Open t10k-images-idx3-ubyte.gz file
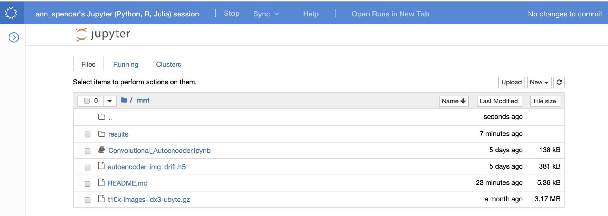608x216 pixels. click(x=149, y=200)
